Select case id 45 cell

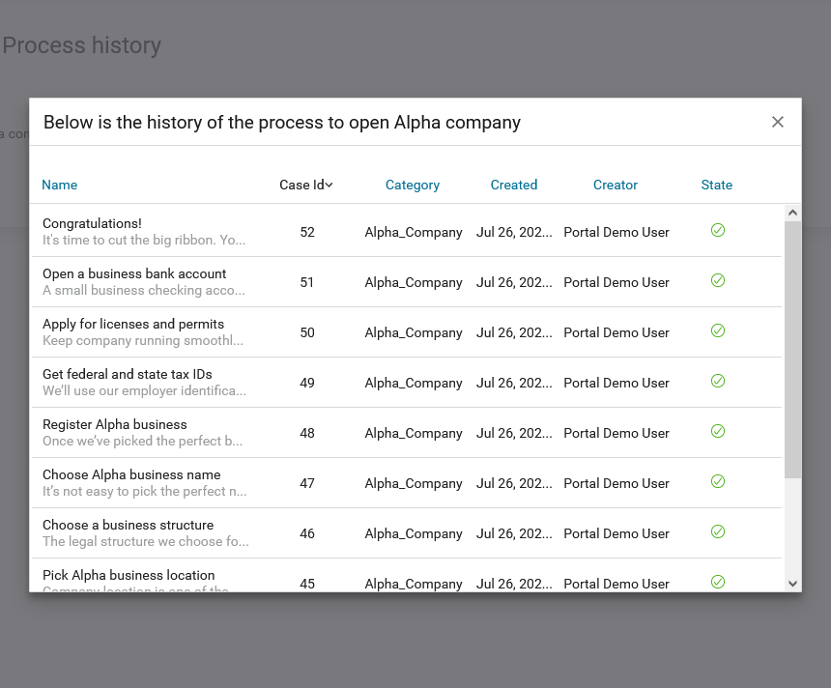(x=307, y=584)
